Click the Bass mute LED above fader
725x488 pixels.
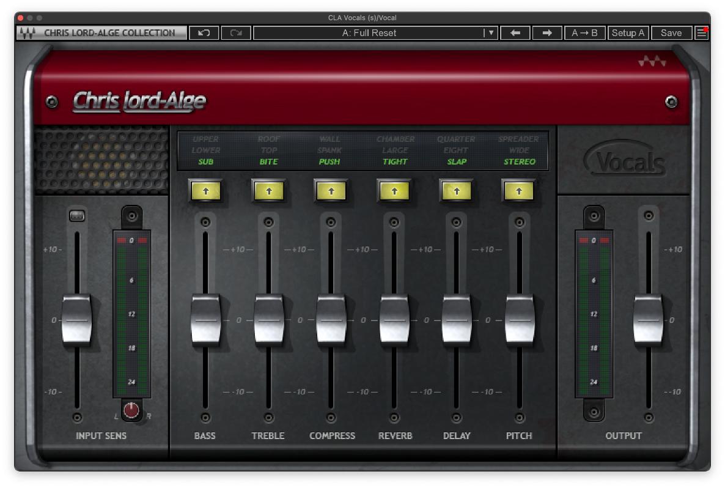tap(205, 222)
